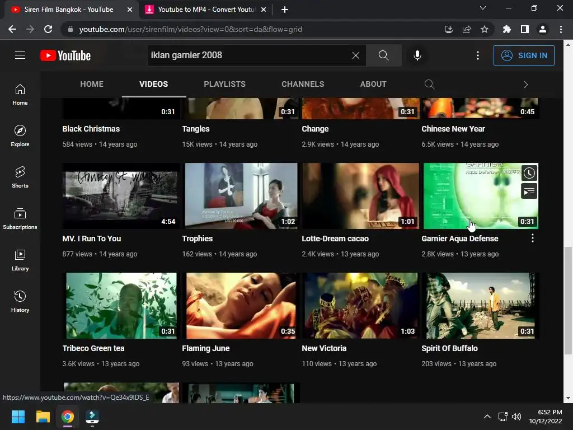The image size is (573, 430).
Task: Start voice search with the microphone icon
Action: pos(417,55)
